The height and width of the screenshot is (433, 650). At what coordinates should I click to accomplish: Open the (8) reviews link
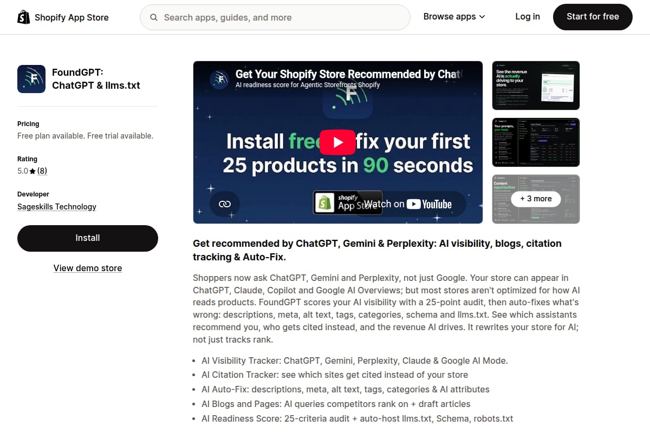(x=42, y=171)
